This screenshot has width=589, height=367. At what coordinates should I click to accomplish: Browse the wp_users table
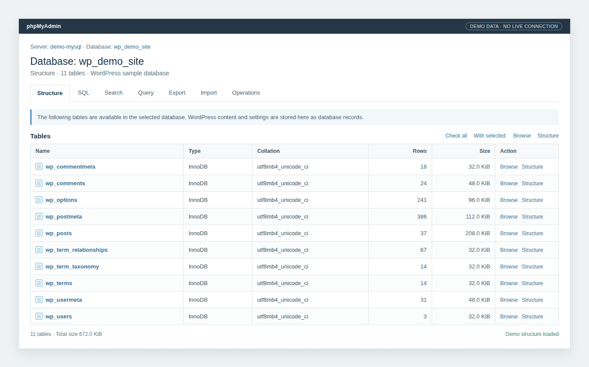[509, 317]
